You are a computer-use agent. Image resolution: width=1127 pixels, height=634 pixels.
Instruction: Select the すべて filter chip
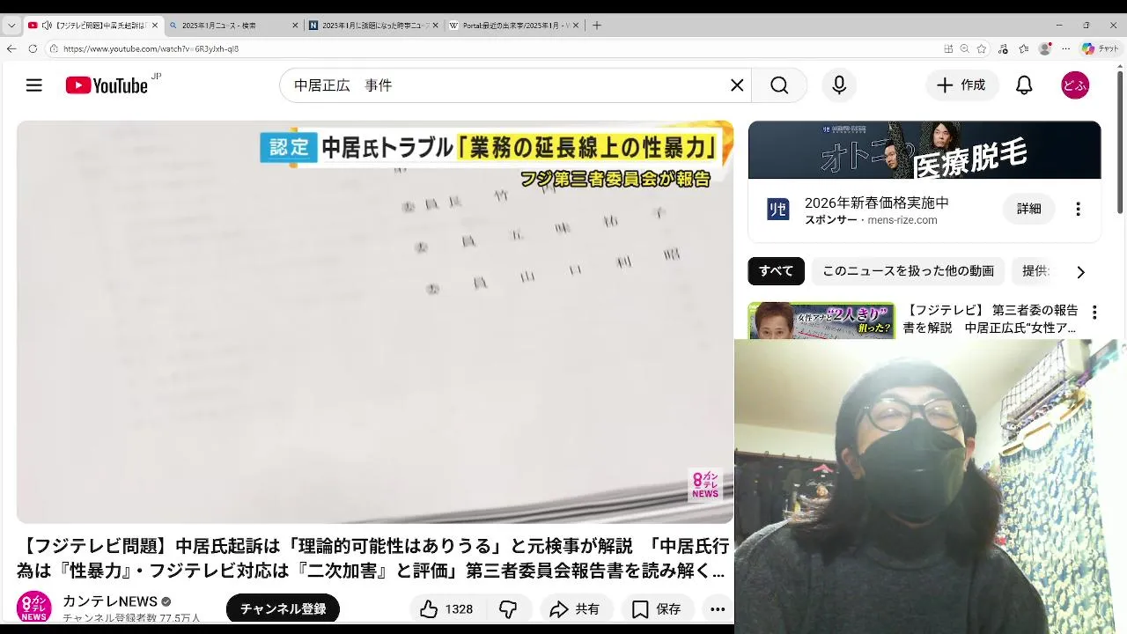coord(776,271)
